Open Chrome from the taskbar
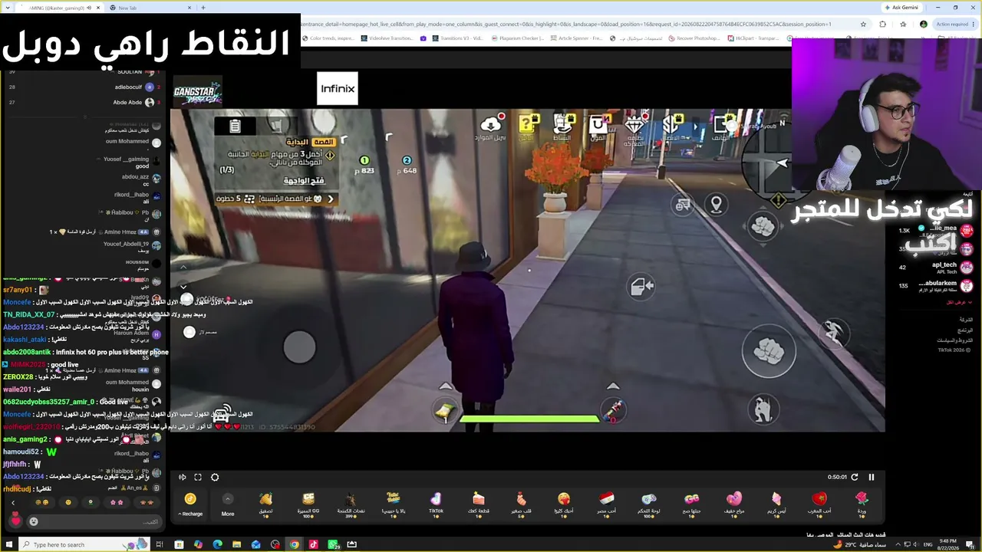Screen dimensions: 982x552 (x=294, y=544)
